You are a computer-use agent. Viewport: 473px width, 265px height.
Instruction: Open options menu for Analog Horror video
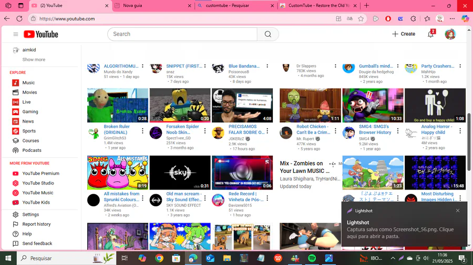tap(460, 131)
